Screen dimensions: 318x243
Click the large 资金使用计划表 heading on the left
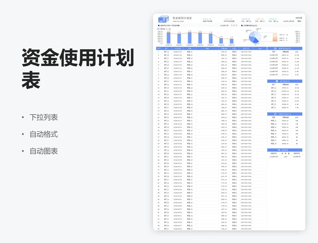coord(78,69)
